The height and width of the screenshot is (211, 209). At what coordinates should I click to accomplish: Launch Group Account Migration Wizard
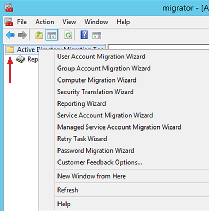[x=104, y=68]
